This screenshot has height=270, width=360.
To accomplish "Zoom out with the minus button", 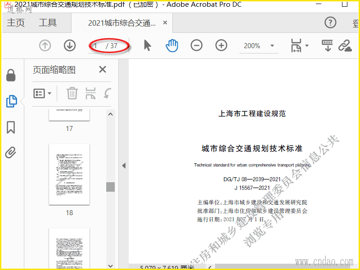I will click(x=197, y=45).
